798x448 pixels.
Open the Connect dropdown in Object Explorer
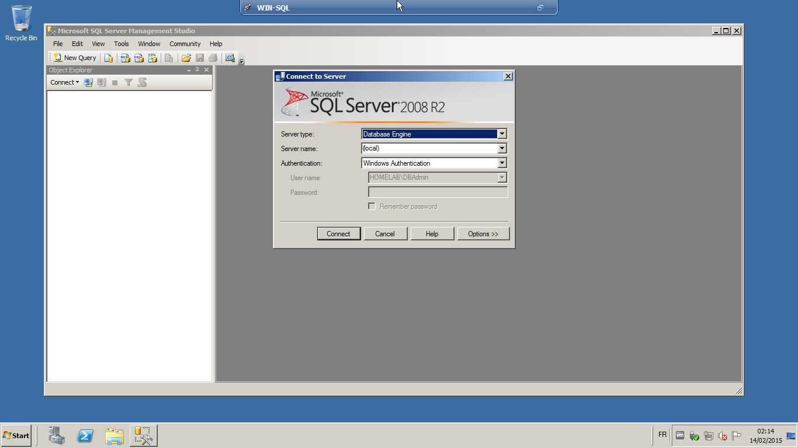coord(64,82)
